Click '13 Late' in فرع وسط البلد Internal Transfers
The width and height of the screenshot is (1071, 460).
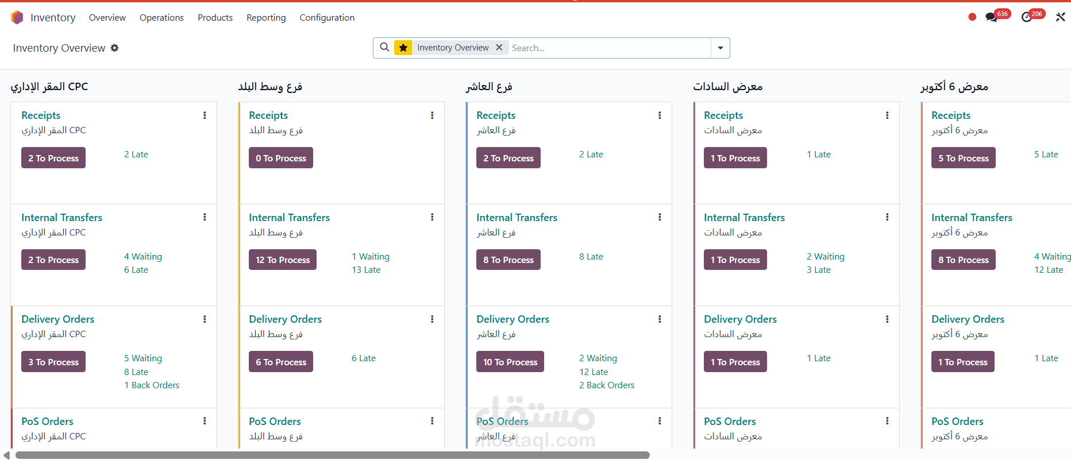pos(366,270)
